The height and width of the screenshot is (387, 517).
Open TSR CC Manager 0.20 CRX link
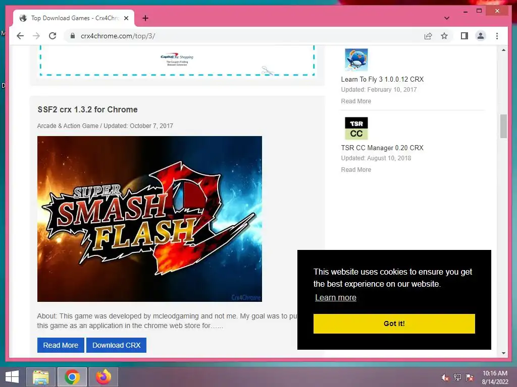coord(382,148)
